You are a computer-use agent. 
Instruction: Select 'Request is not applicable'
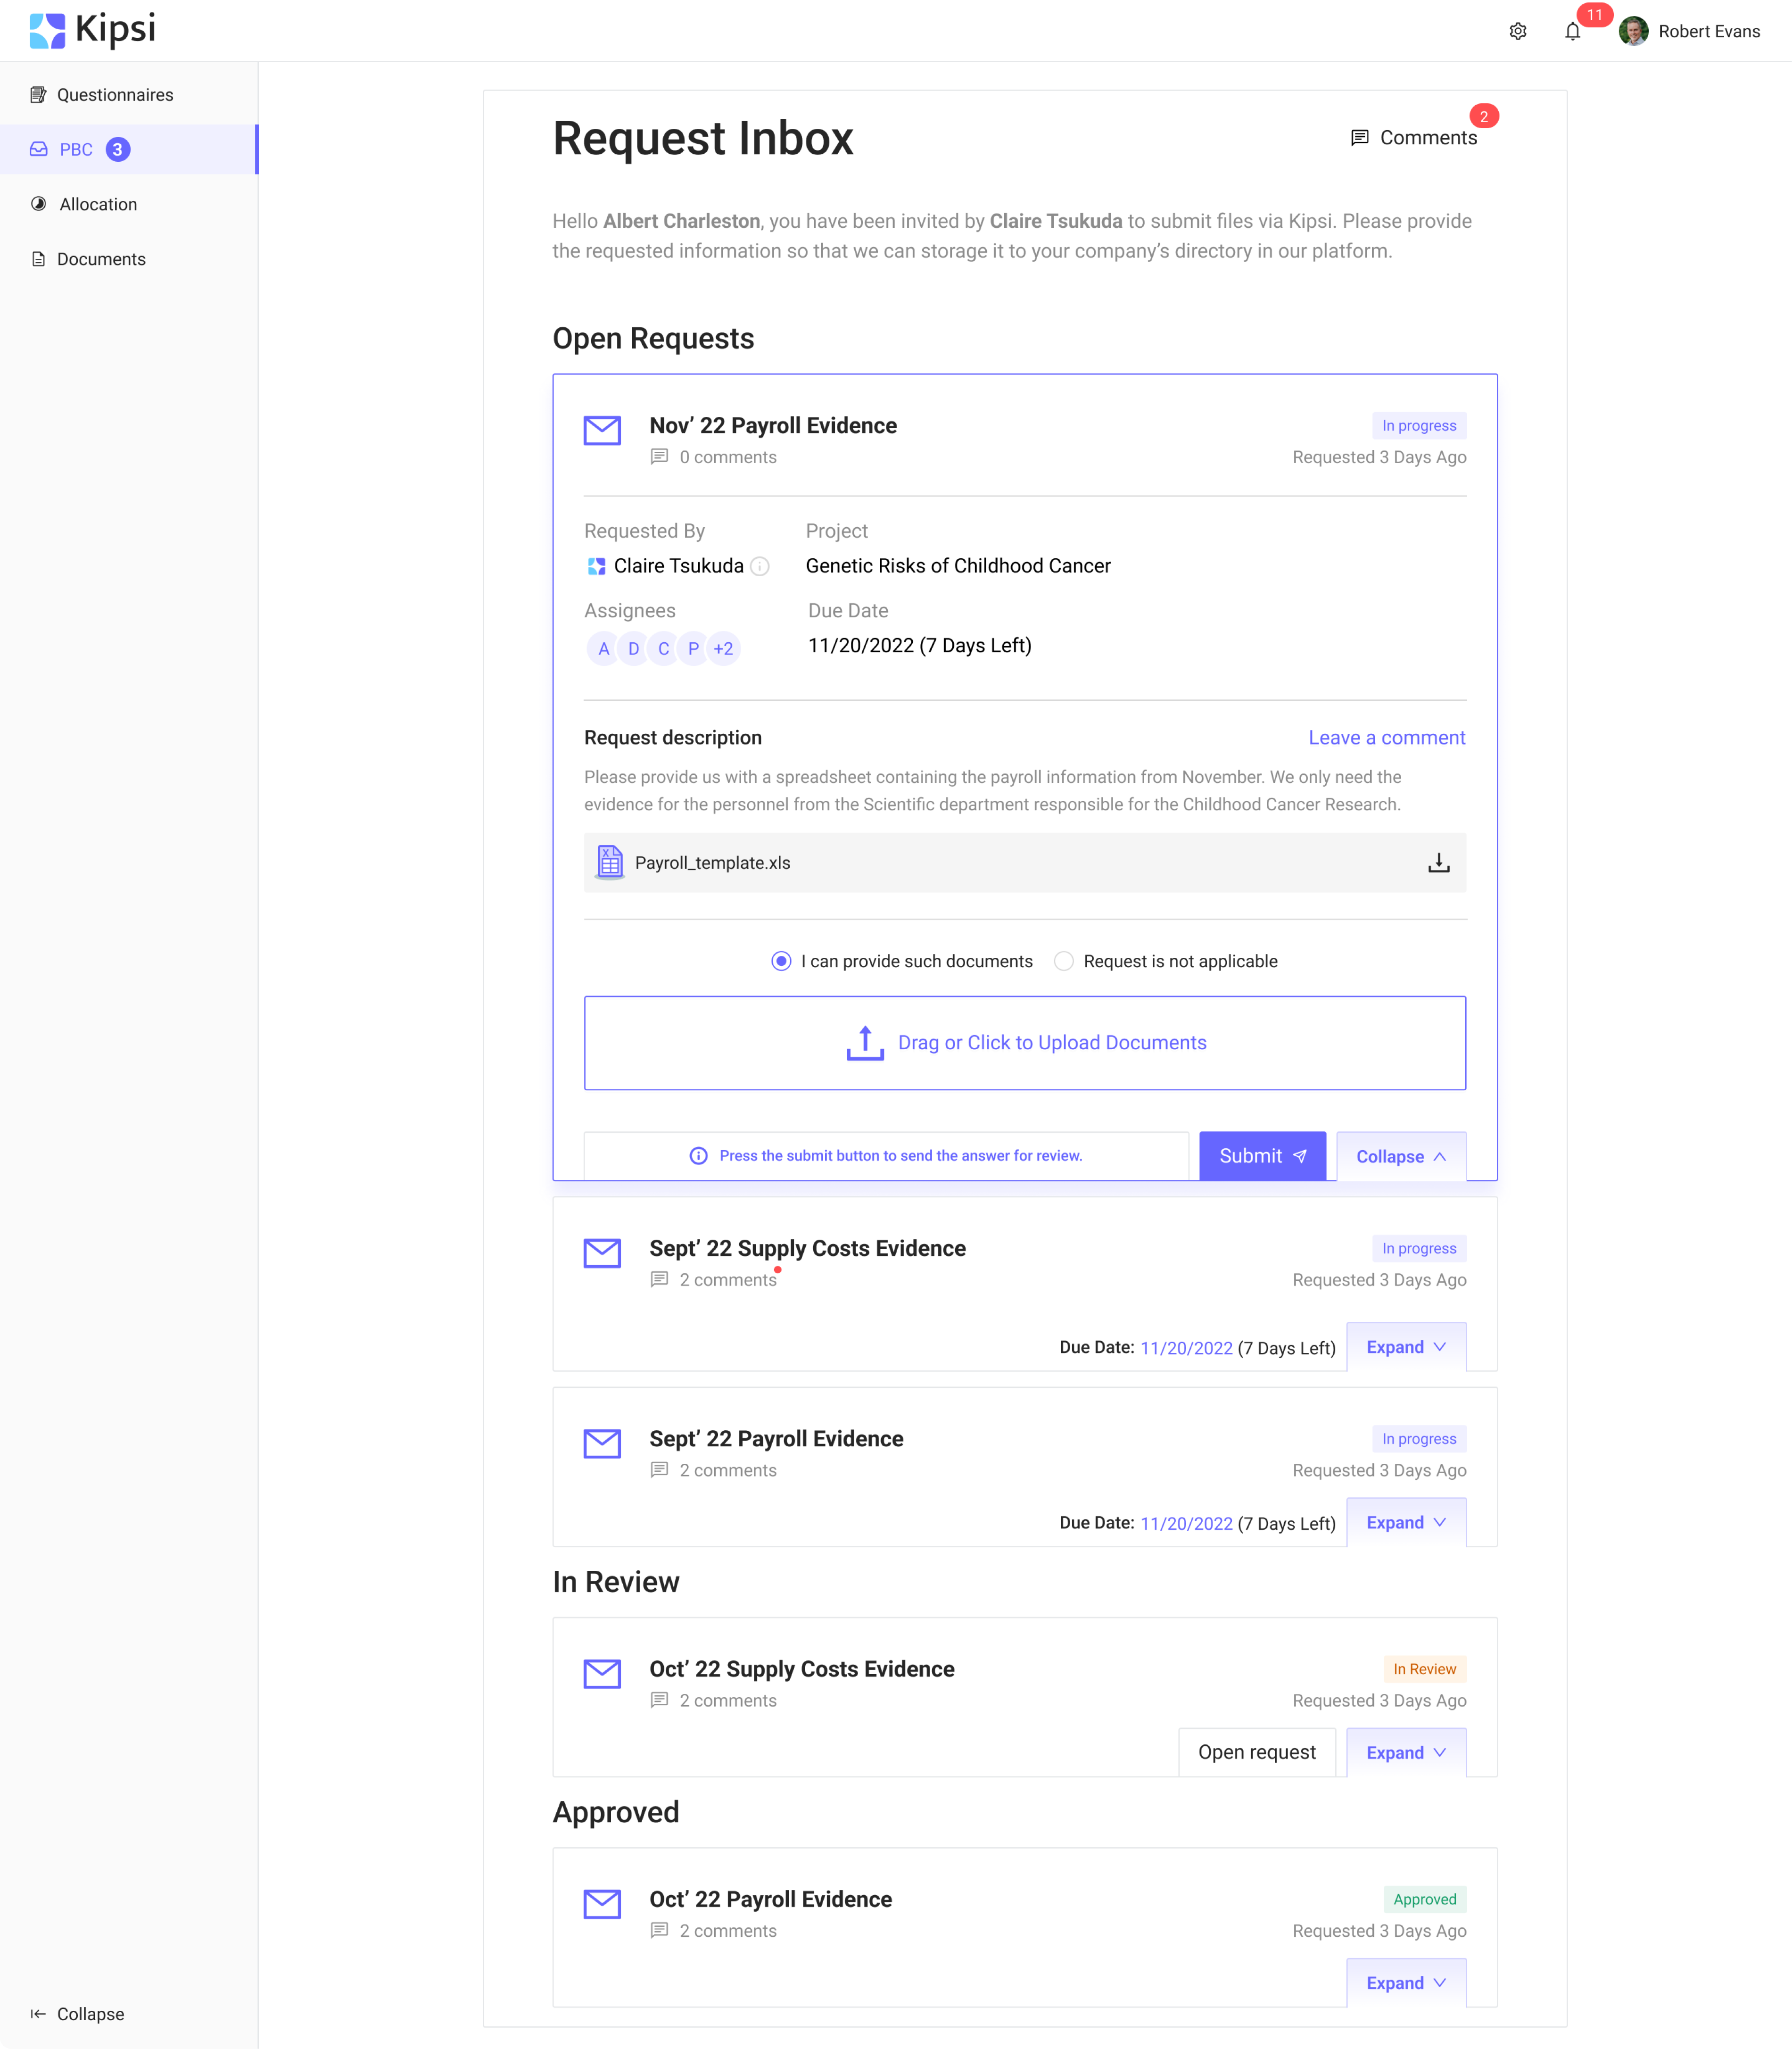pos(1063,961)
